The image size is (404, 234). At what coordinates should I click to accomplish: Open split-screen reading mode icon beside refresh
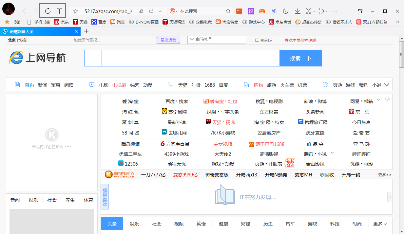click(x=59, y=10)
